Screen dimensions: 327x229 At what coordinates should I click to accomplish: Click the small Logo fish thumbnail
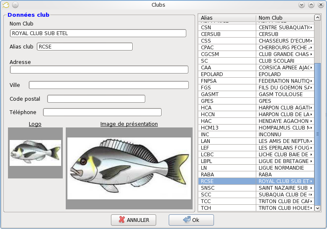coord(35,153)
